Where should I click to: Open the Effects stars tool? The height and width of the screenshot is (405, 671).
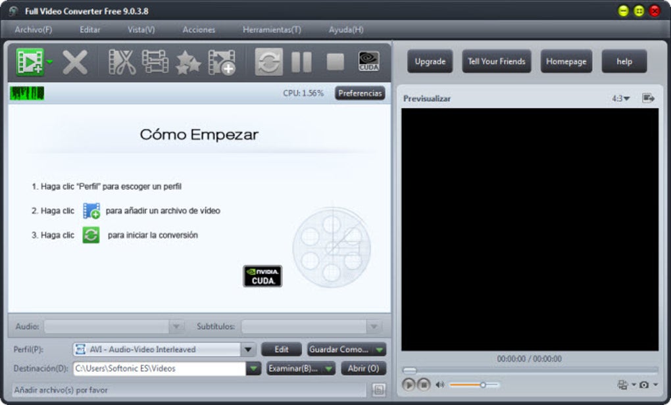188,62
